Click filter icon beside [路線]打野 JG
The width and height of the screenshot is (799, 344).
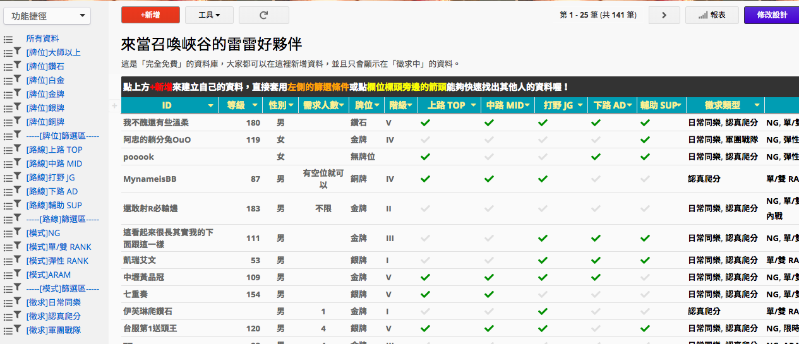click(x=17, y=177)
